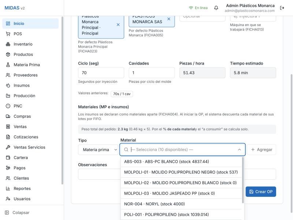This screenshot has height=220, width=293.
Task: Click the logout icon in header
Action: pos(282,8)
